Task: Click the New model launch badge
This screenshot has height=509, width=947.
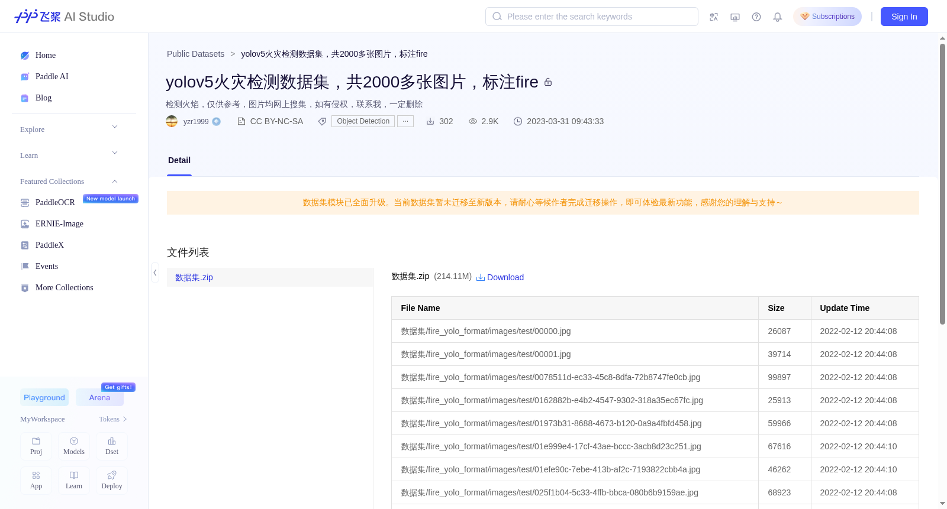Action: (111, 199)
